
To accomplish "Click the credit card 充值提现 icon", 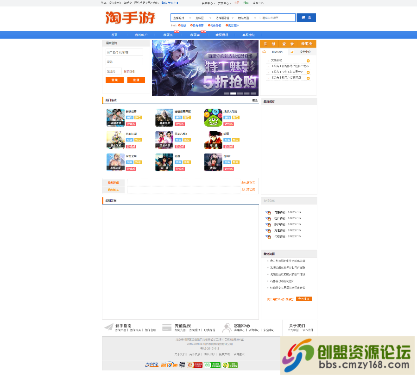I will coord(167,328).
